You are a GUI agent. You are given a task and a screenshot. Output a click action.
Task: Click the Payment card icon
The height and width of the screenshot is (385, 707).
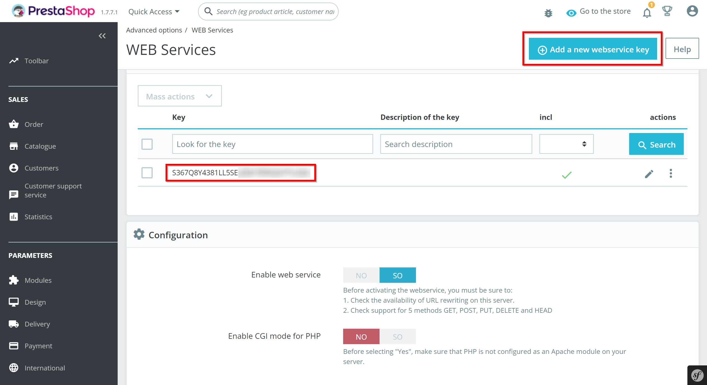[x=14, y=346]
